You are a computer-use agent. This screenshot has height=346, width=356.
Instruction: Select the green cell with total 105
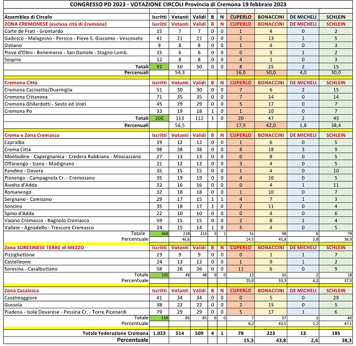pyautogui.click(x=159, y=275)
